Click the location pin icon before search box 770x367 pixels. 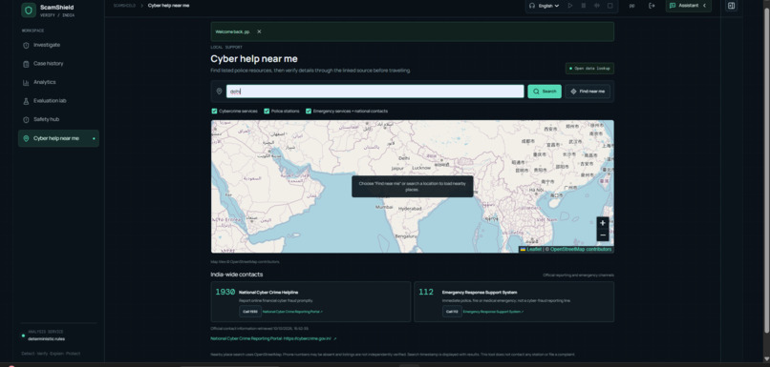[x=219, y=92]
